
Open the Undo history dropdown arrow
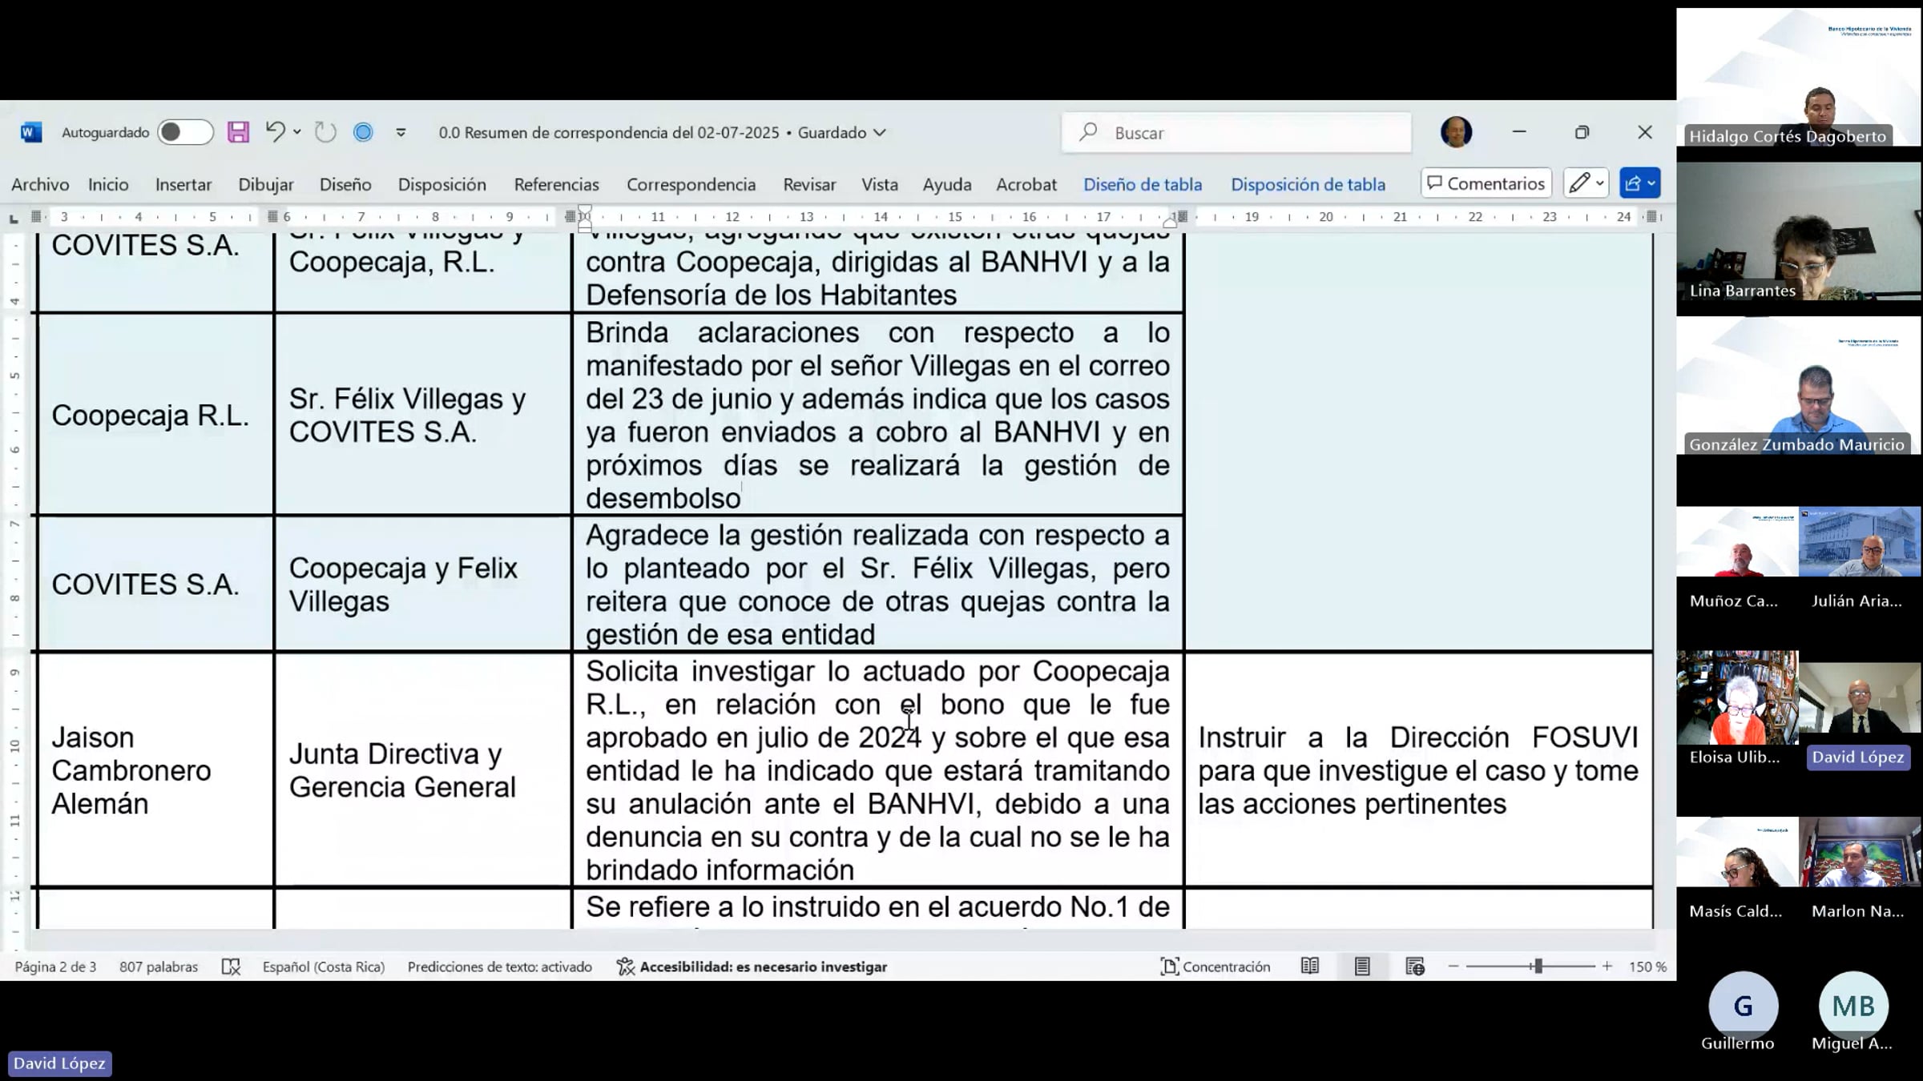297,132
